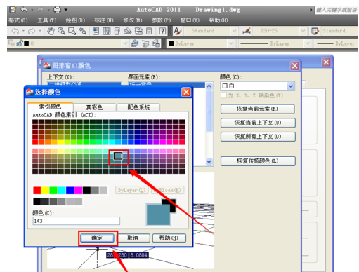Open the 工具(T) menu

[x=47, y=20]
